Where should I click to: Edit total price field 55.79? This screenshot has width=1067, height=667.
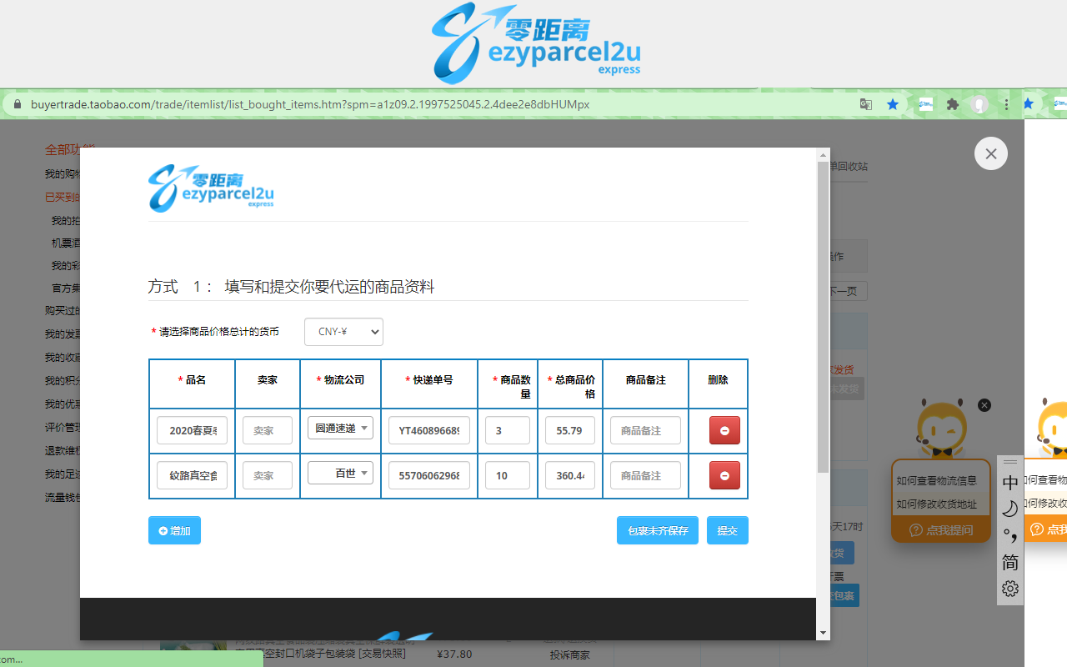coord(570,430)
